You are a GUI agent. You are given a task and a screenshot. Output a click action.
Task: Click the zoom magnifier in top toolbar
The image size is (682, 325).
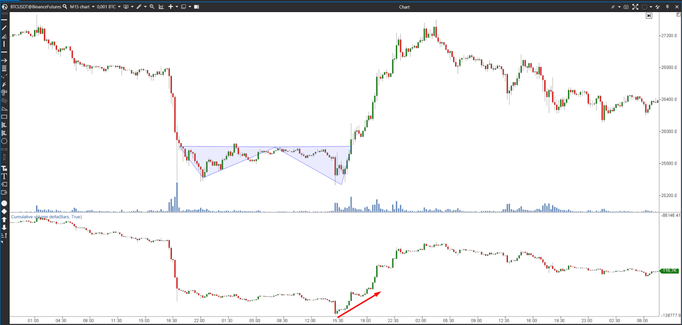tap(152, 6)
